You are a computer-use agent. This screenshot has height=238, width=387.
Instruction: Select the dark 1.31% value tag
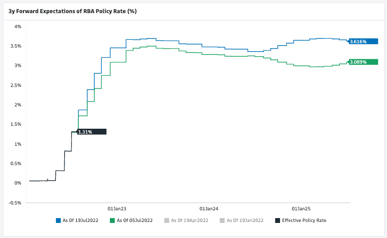91,132
